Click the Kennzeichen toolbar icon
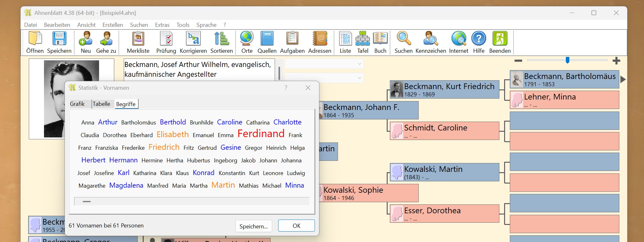Screen dimensions: 644x242 pos(430,39)
